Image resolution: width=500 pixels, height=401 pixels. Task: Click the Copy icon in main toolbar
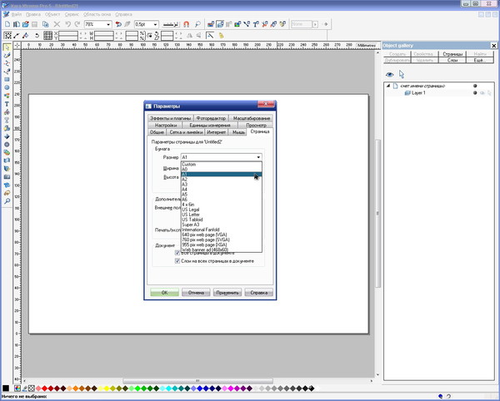click(x=46, y=24)
